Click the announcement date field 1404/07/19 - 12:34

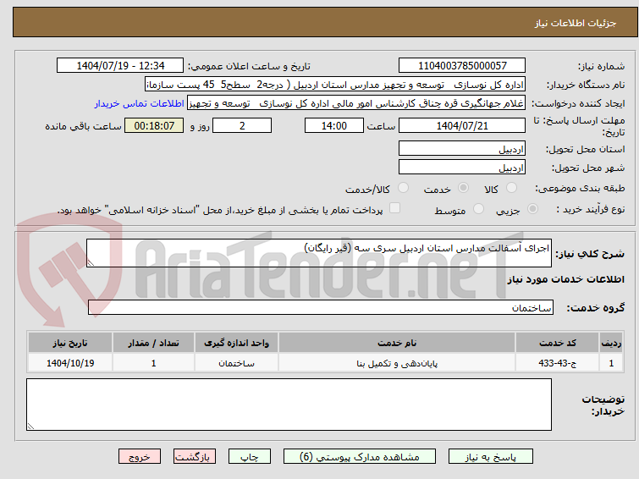[120, 66]
